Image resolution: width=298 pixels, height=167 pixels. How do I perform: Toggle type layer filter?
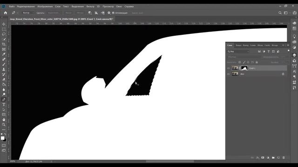(x=269, y=51)
